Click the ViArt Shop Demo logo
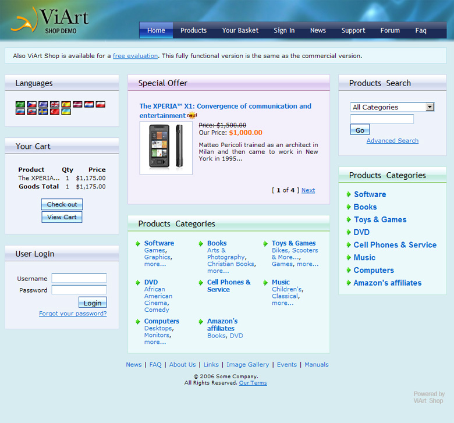This screenshot has height=423, width=454. [50, 20]
